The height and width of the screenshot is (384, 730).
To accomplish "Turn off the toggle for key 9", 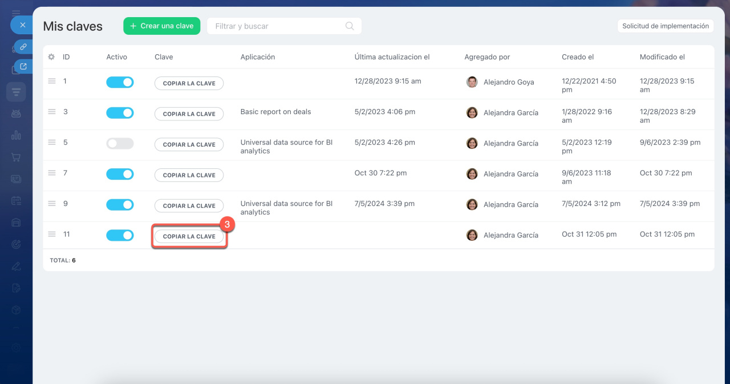I will point(120,205).
